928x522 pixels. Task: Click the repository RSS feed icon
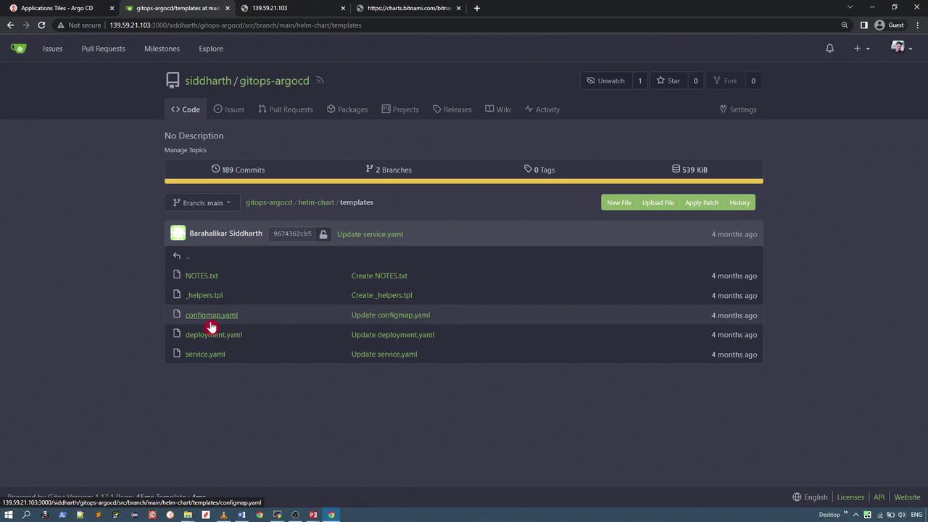(320, 80)
